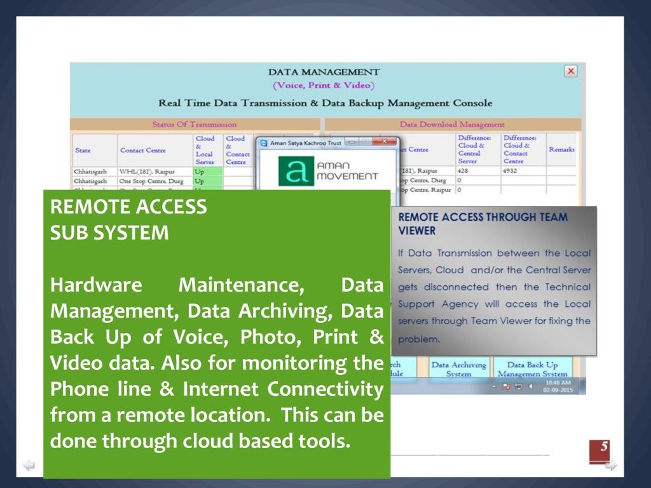
Task: Click the taskbar clock showing 10:48 AM
Action: coord(558,386)
